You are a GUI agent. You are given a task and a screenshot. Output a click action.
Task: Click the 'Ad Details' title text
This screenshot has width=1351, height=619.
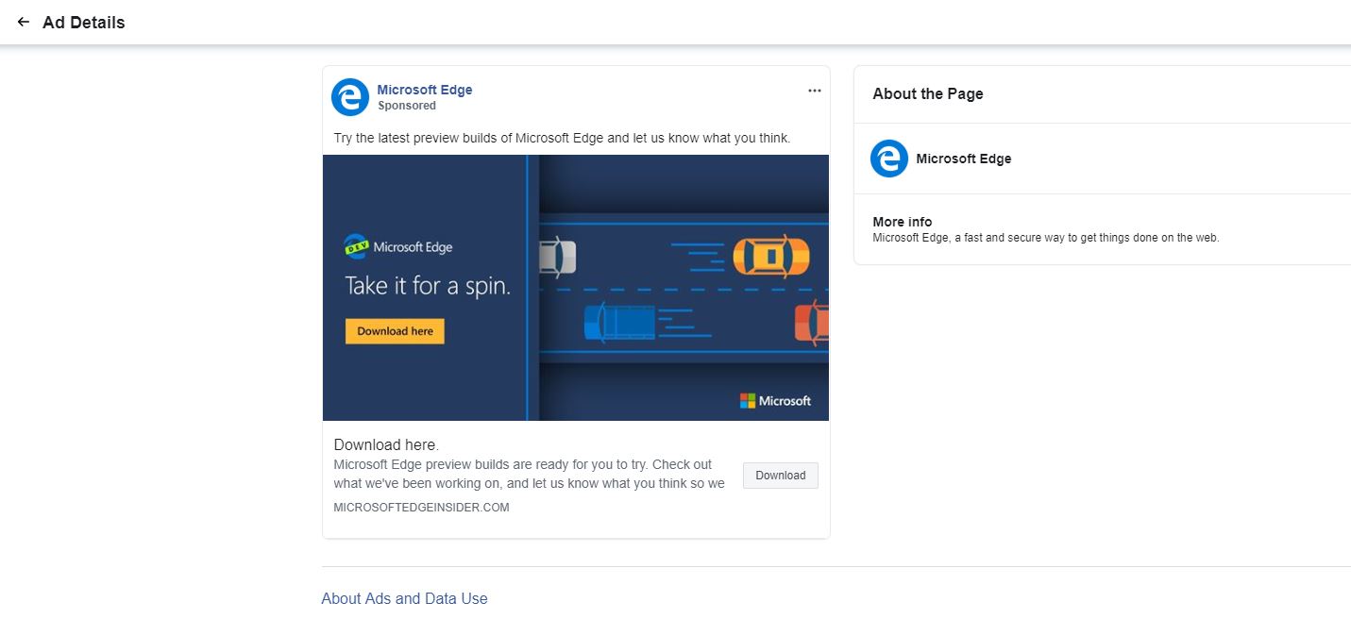tap(84, 22)
